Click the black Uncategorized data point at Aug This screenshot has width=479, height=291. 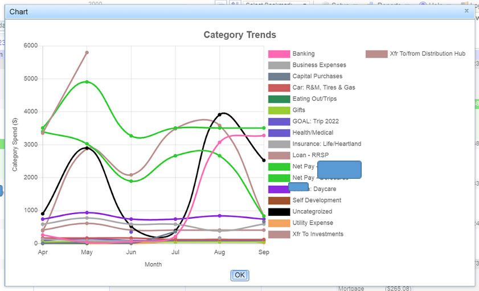pyautogui.click(x=220, y=114)
